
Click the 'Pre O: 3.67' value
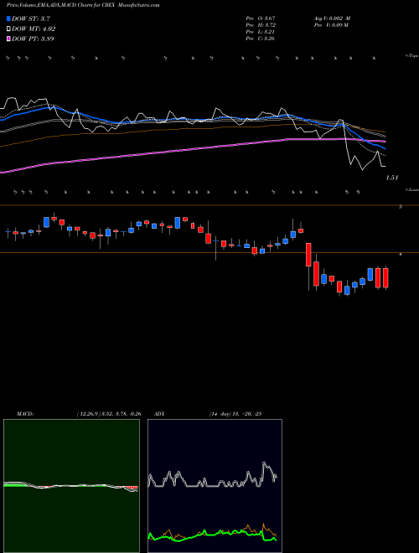tap(261, 18)
